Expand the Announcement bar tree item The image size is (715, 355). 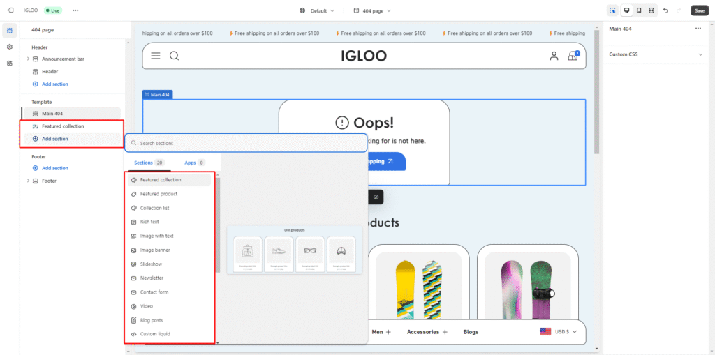28,59
